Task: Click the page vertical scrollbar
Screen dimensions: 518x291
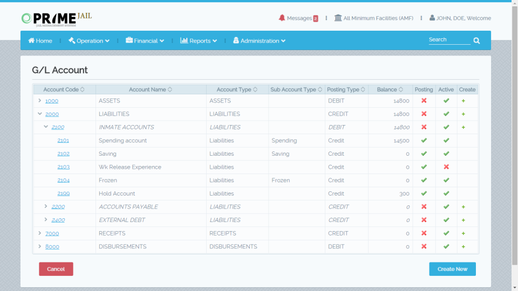Action: pyautogui.click(x=515, y=135)
